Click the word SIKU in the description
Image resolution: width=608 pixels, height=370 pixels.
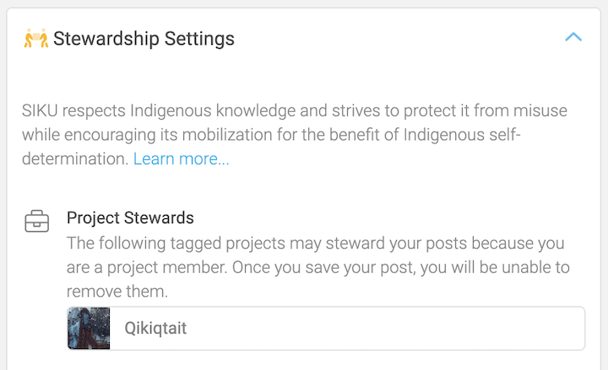[42, 111]
